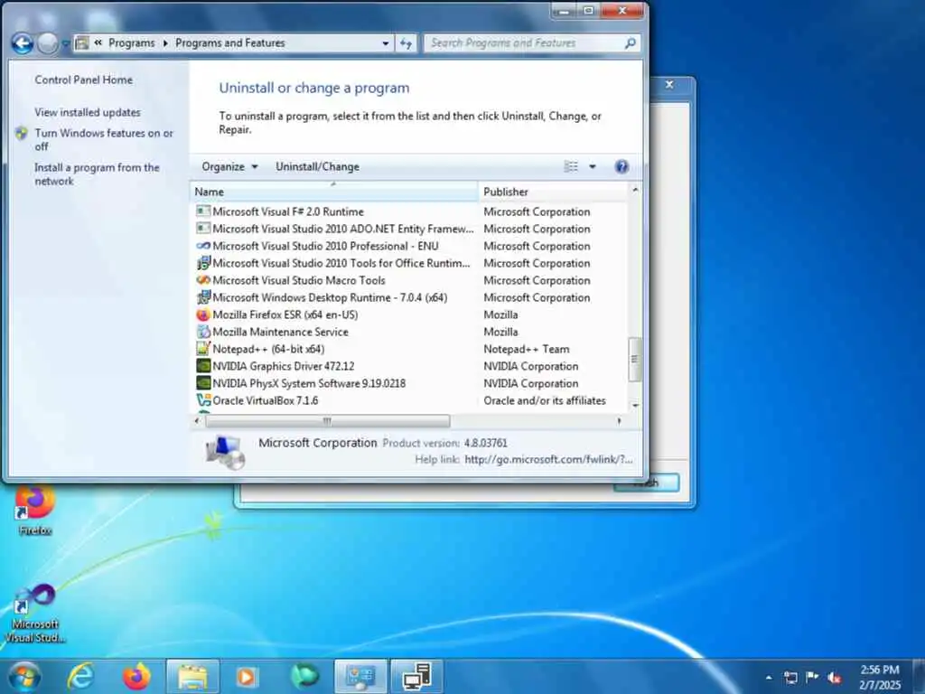
Task: Show hidden tray icons arrow
Action: coord(769,678)
